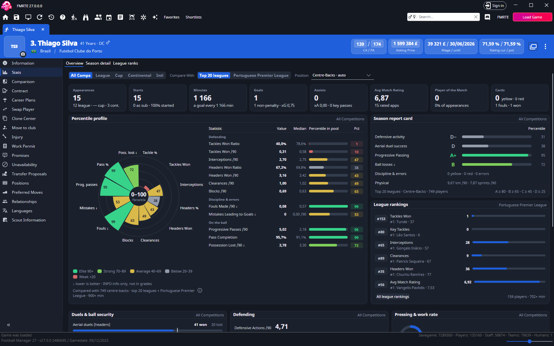Compare with Portuguese Premier League

pyautogui.click(x=261, y=75)
